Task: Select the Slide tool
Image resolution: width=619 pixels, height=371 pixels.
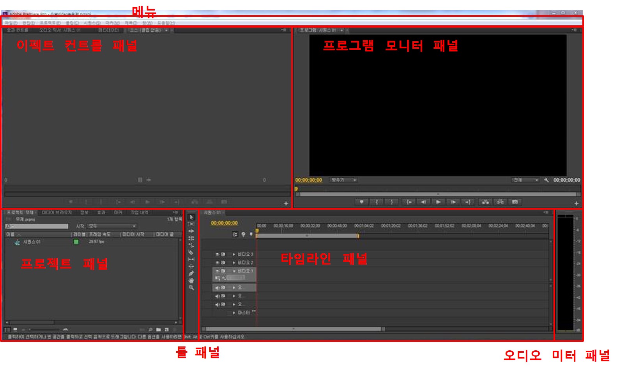Action: (191, 267)
